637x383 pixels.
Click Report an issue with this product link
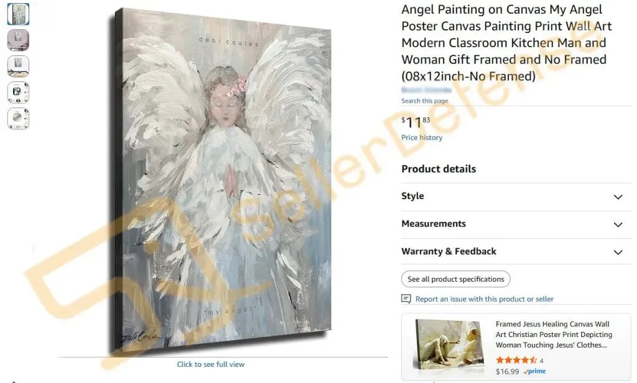[x=484, y=299]
